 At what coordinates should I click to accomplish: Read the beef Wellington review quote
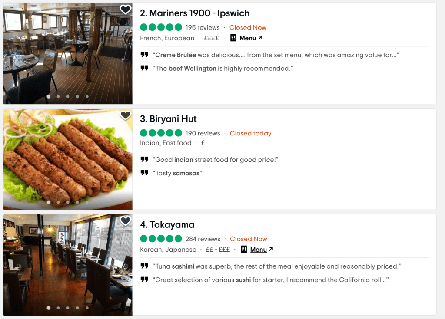223,68
